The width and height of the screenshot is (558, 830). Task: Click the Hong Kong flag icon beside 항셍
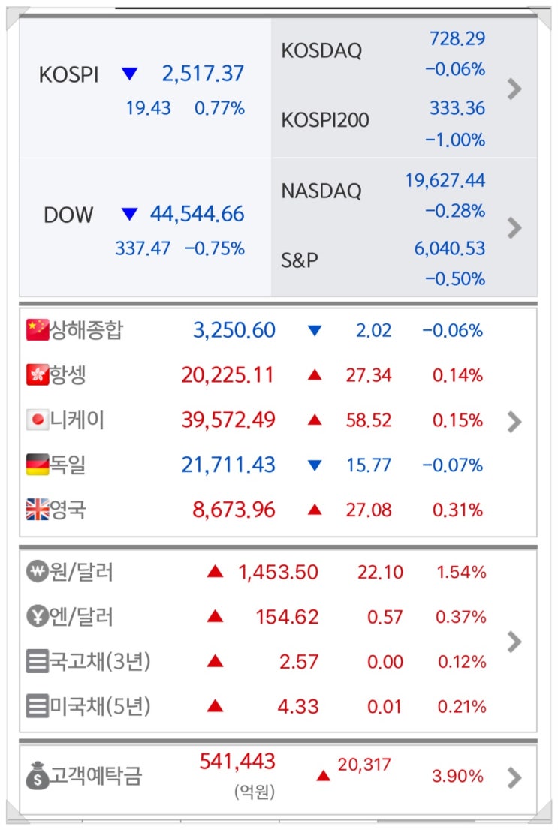[37, 375]
